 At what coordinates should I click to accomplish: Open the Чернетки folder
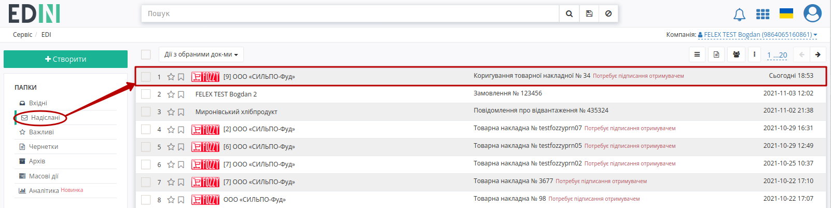[44, 147]
